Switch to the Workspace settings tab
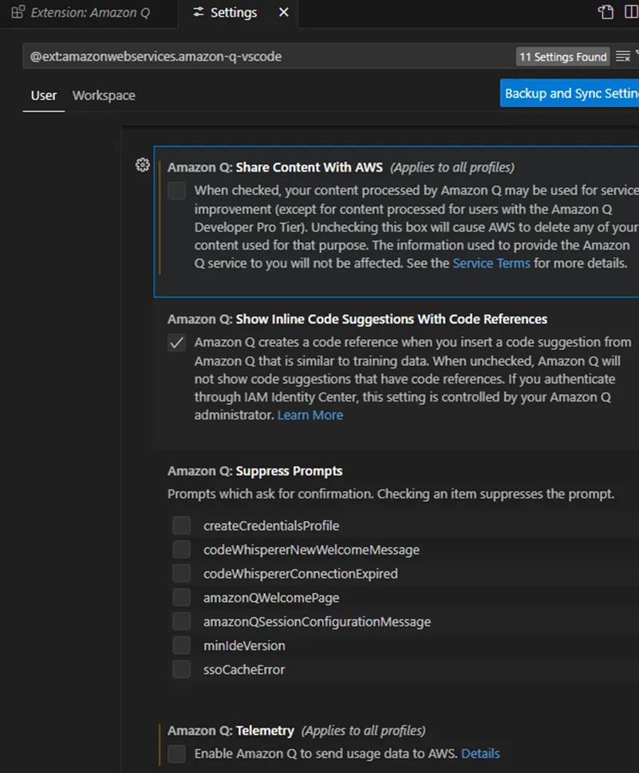The width and height of the screenshot is (639, 773). [x=104, y=96]
